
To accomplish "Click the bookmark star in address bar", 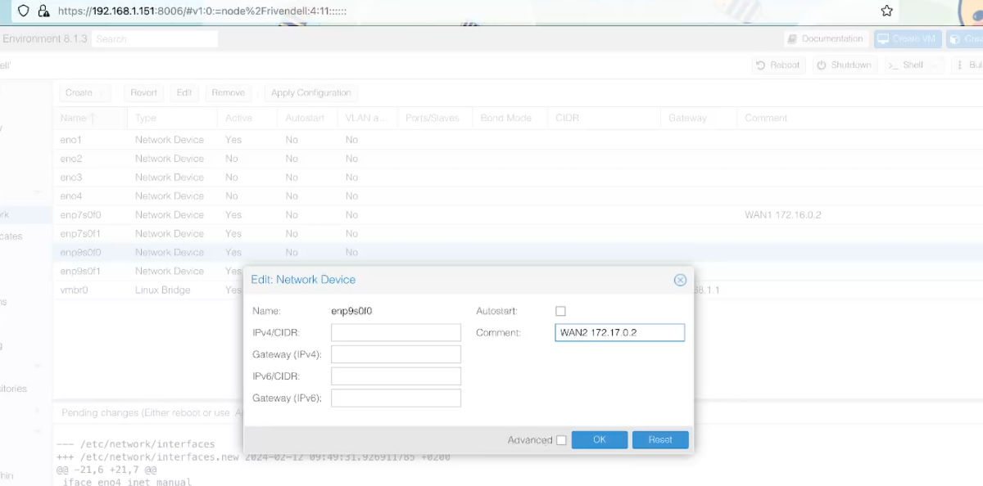I will (x=886, y=11).
